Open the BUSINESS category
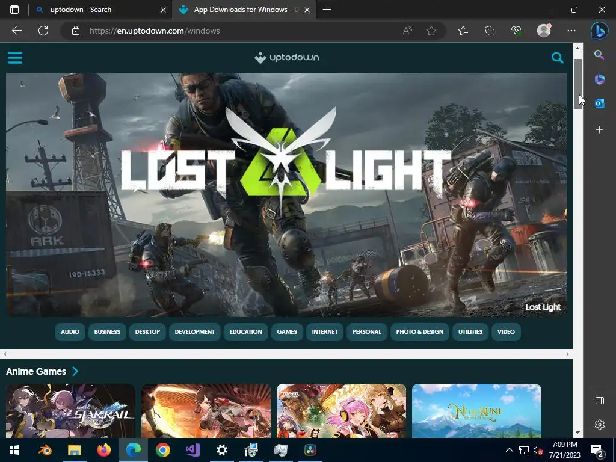 pos(107,331)
